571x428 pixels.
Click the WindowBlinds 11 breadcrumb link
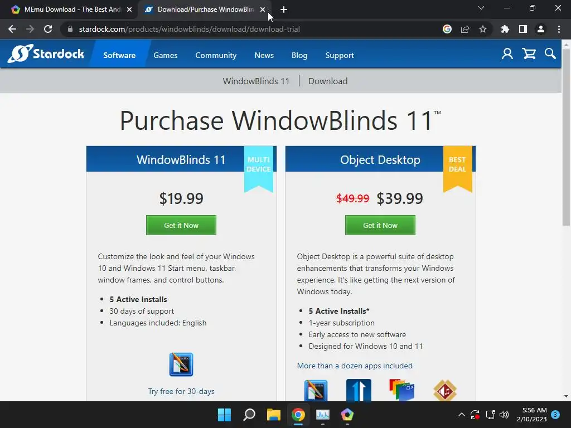[256, 81]
